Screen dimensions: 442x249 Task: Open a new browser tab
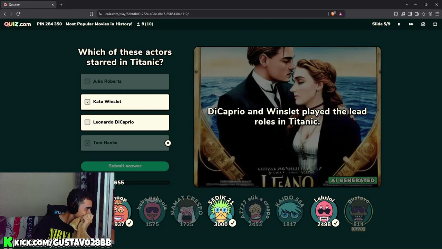(61, 4)
